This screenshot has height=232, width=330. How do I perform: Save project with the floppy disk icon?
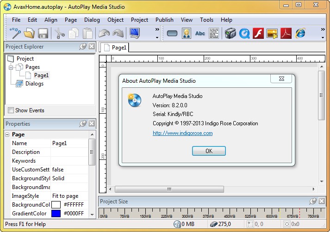tap(43, 33)
